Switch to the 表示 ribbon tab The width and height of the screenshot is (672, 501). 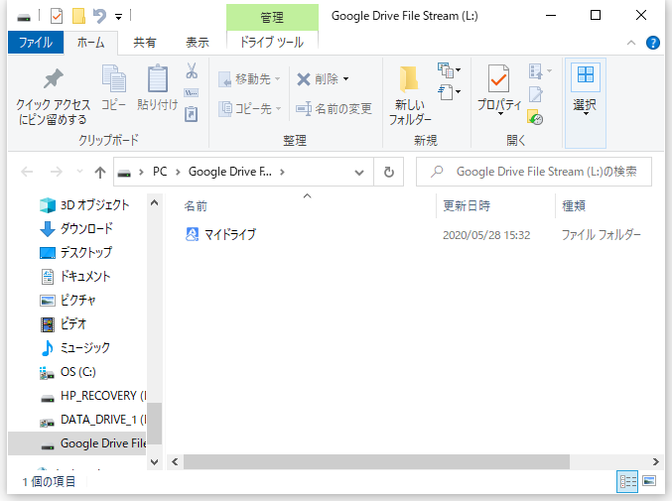pos(198,43)
